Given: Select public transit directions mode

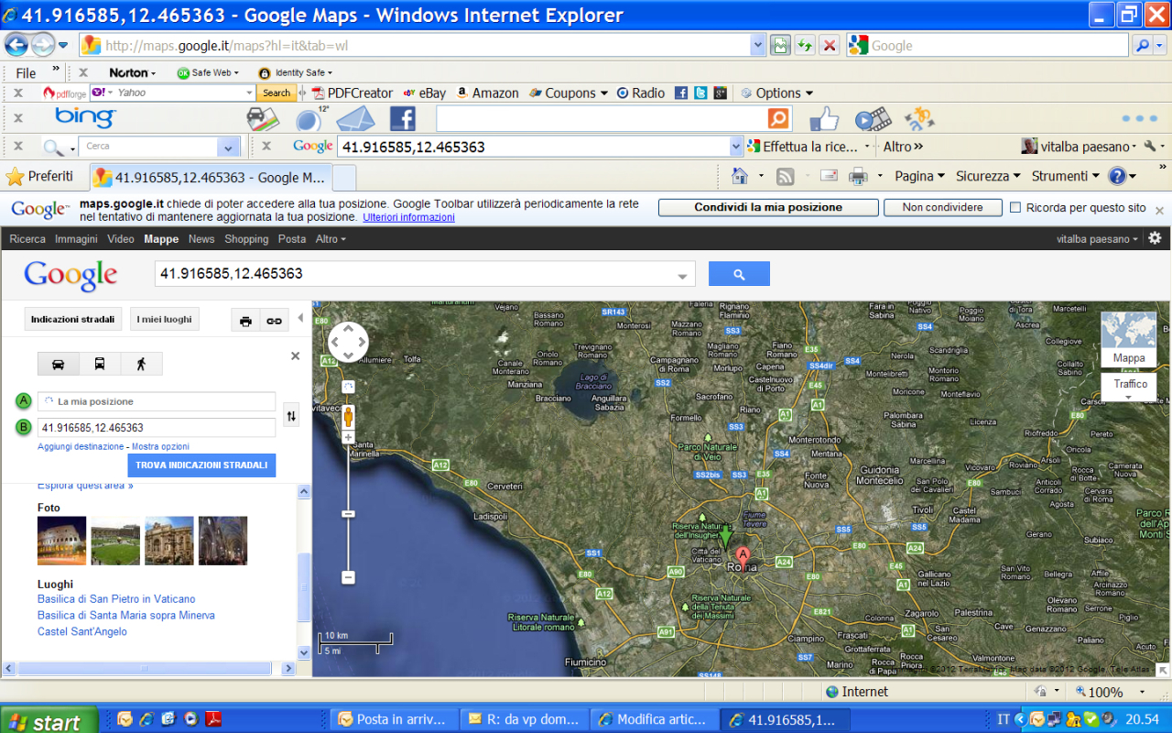Looking at the screenshot, I should coord(100,364).
